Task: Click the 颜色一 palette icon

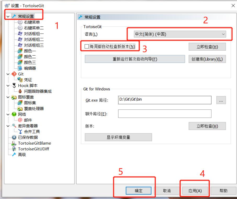Action: point(20,51)
